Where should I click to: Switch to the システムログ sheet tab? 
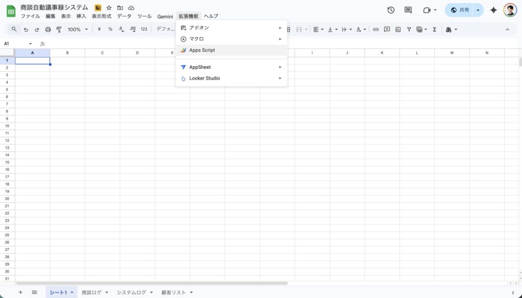(132, 292)
